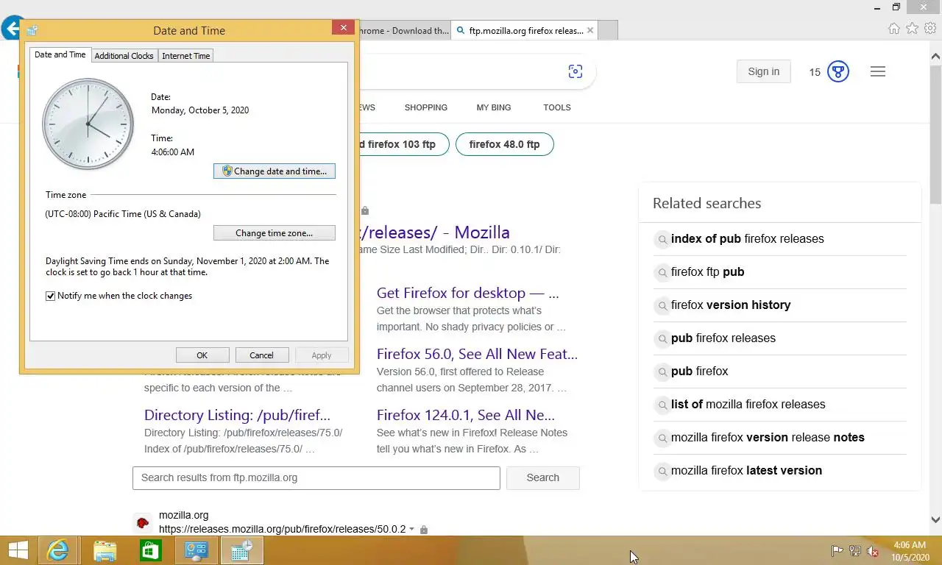Open Bing visual search camera icon
This screenshot has width=942, height=565.
coord(576,71)
